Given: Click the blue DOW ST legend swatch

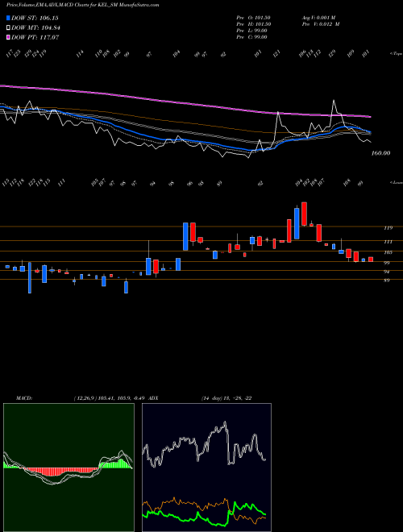Looking at the screenshot, I should point(8,18).
